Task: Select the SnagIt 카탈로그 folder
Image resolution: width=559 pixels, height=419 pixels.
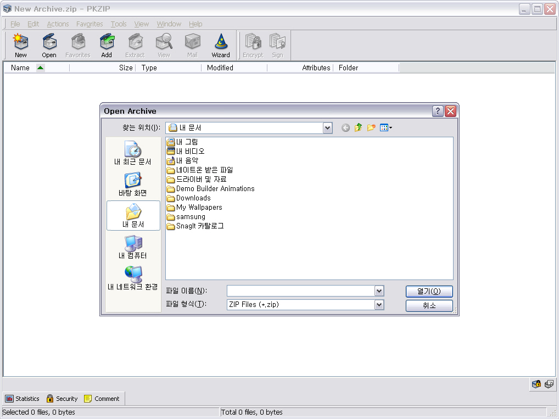Action: coord(195,226)
